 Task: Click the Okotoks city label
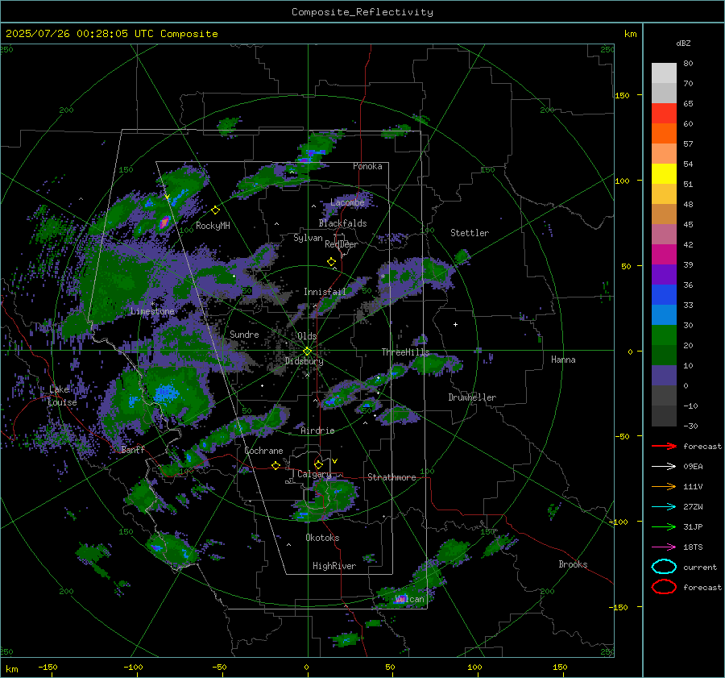tap(322, 538)
